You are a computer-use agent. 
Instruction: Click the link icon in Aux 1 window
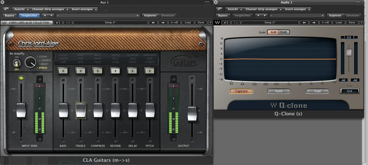click(x=6, y=9)
